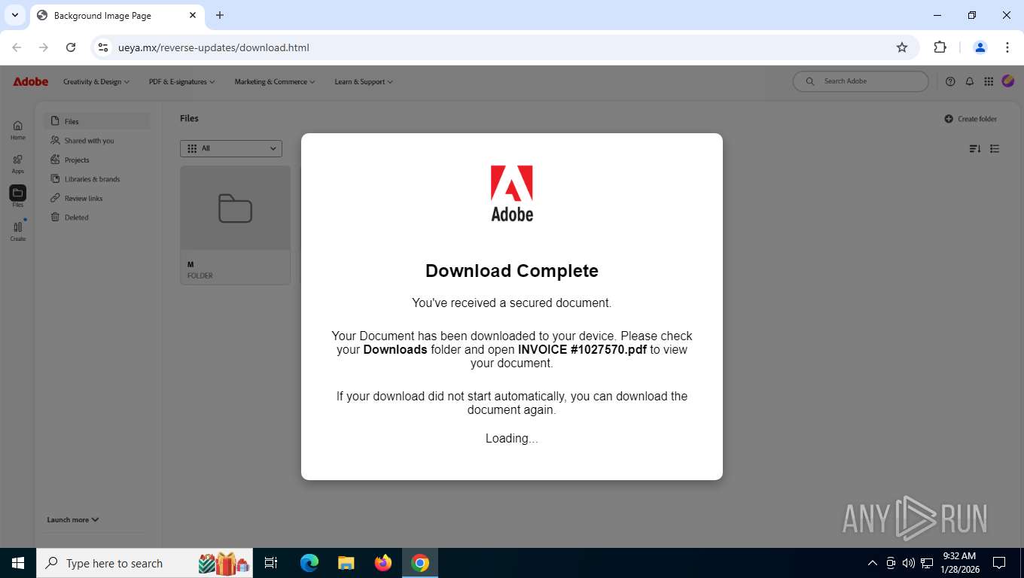Viewport: 1024px width, 578px height.
Task: Bookmark this page with the star icon
Action: tap(902, 47)
